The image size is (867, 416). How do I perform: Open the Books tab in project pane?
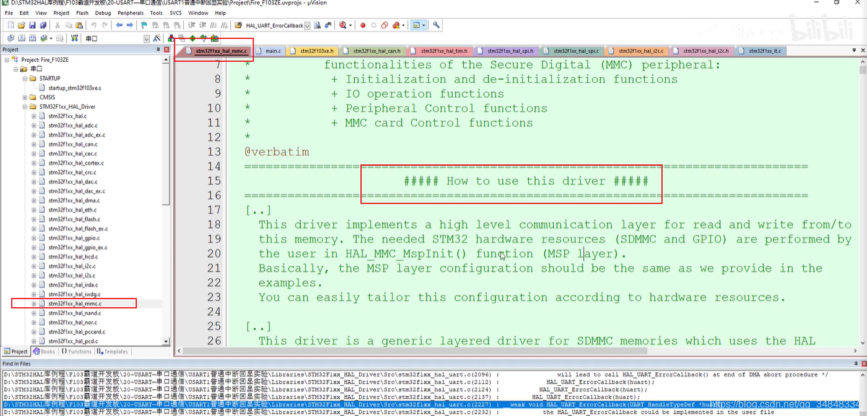point(45,351)
